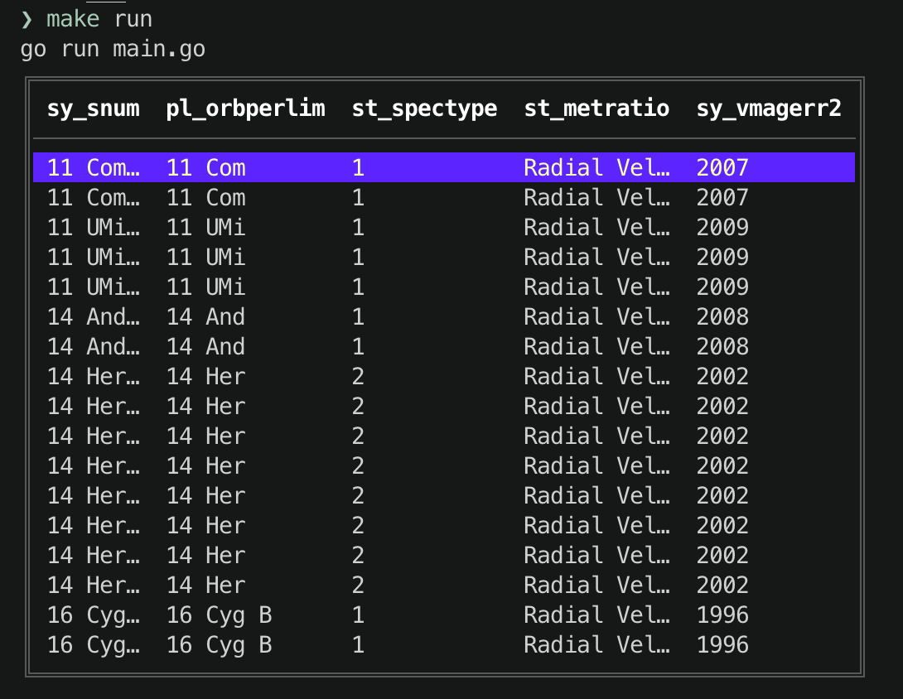Select the second 11 Com row
This screenshot has height=699, width=903.
(x=331, y=197)
